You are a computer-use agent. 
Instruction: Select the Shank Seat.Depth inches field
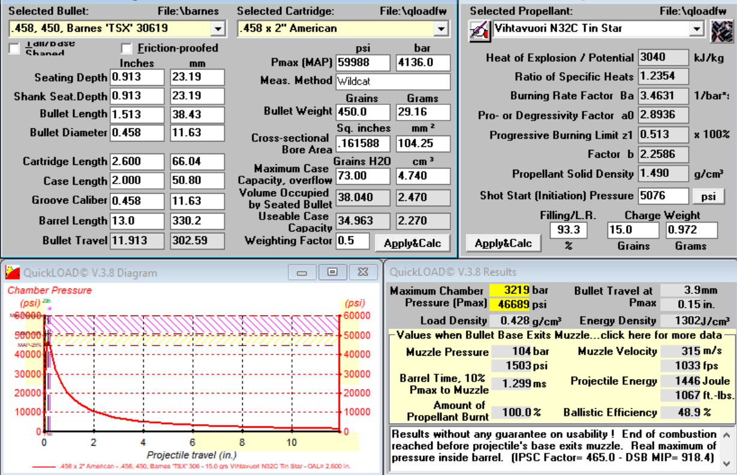[x=137, y=96]
